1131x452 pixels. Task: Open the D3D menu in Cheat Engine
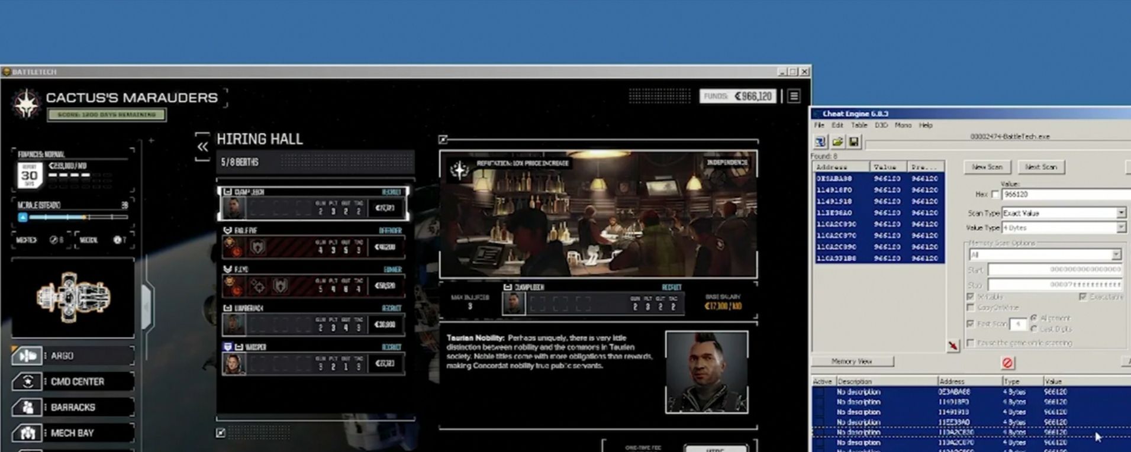[x=881, y=125]
